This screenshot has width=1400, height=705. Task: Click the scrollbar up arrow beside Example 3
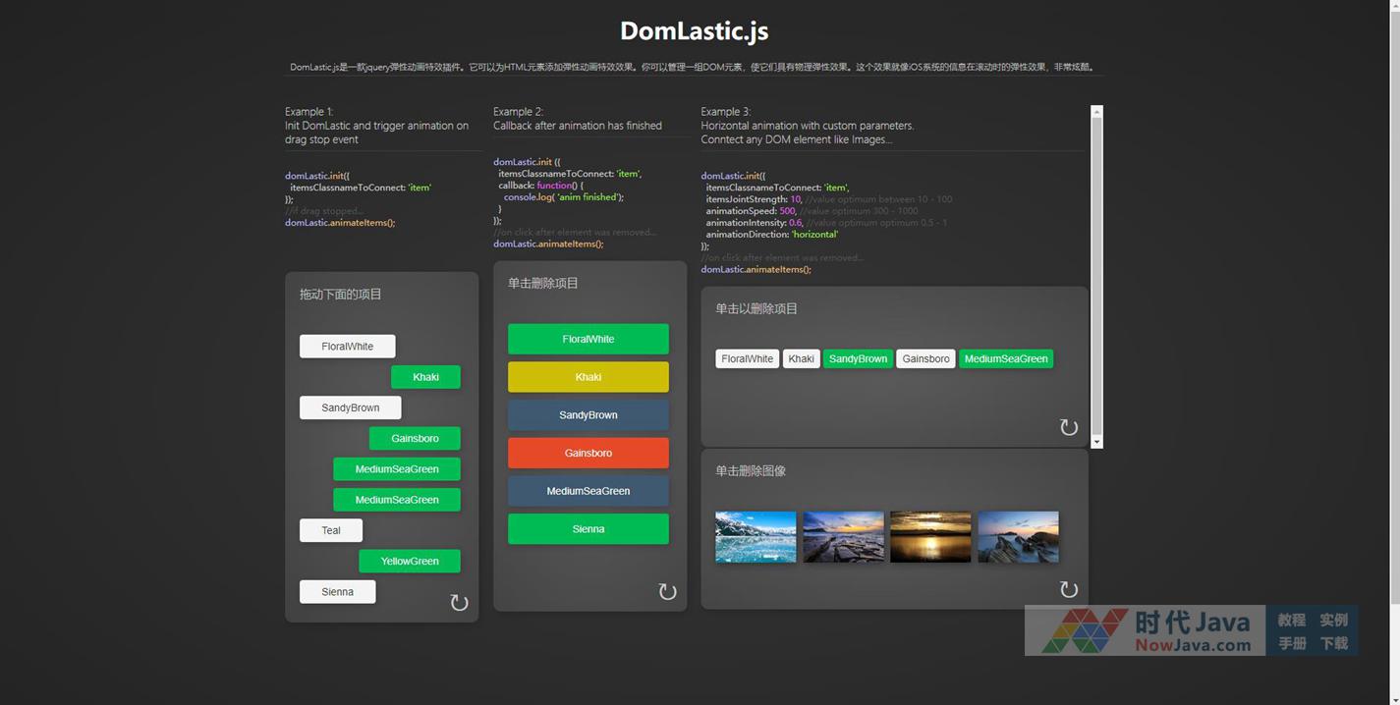pyautogui.click(x=1097, y=112)
